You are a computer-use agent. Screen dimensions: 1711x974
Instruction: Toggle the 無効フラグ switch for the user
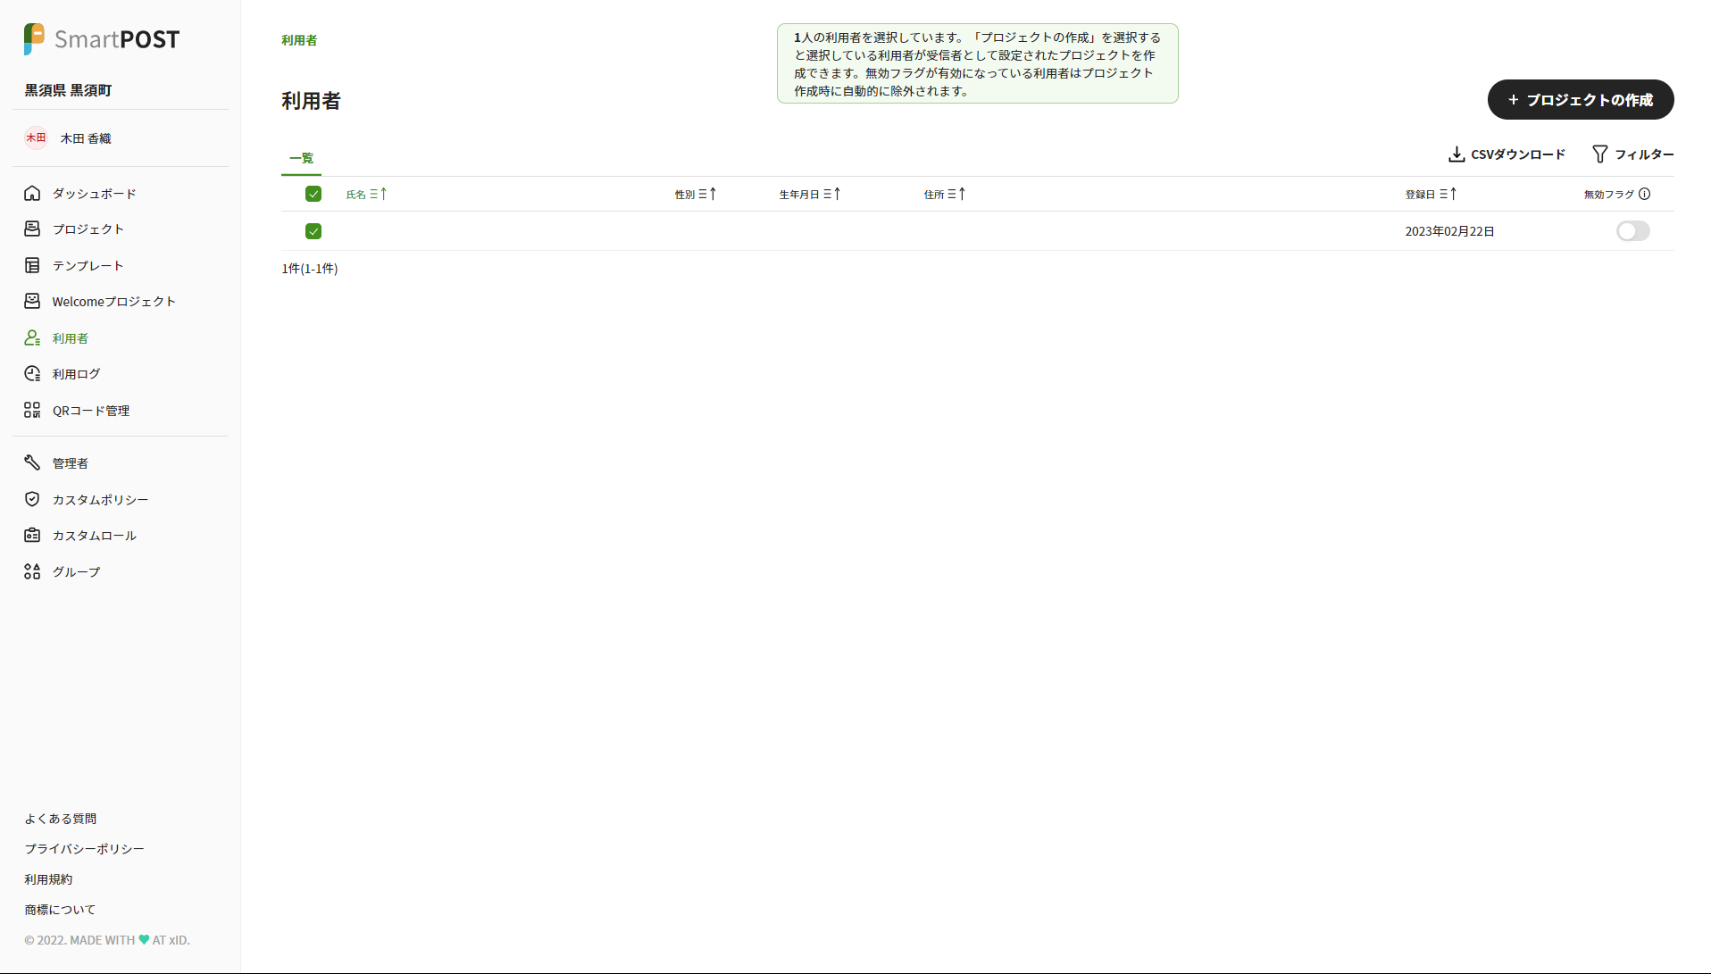click(1632, 231)
